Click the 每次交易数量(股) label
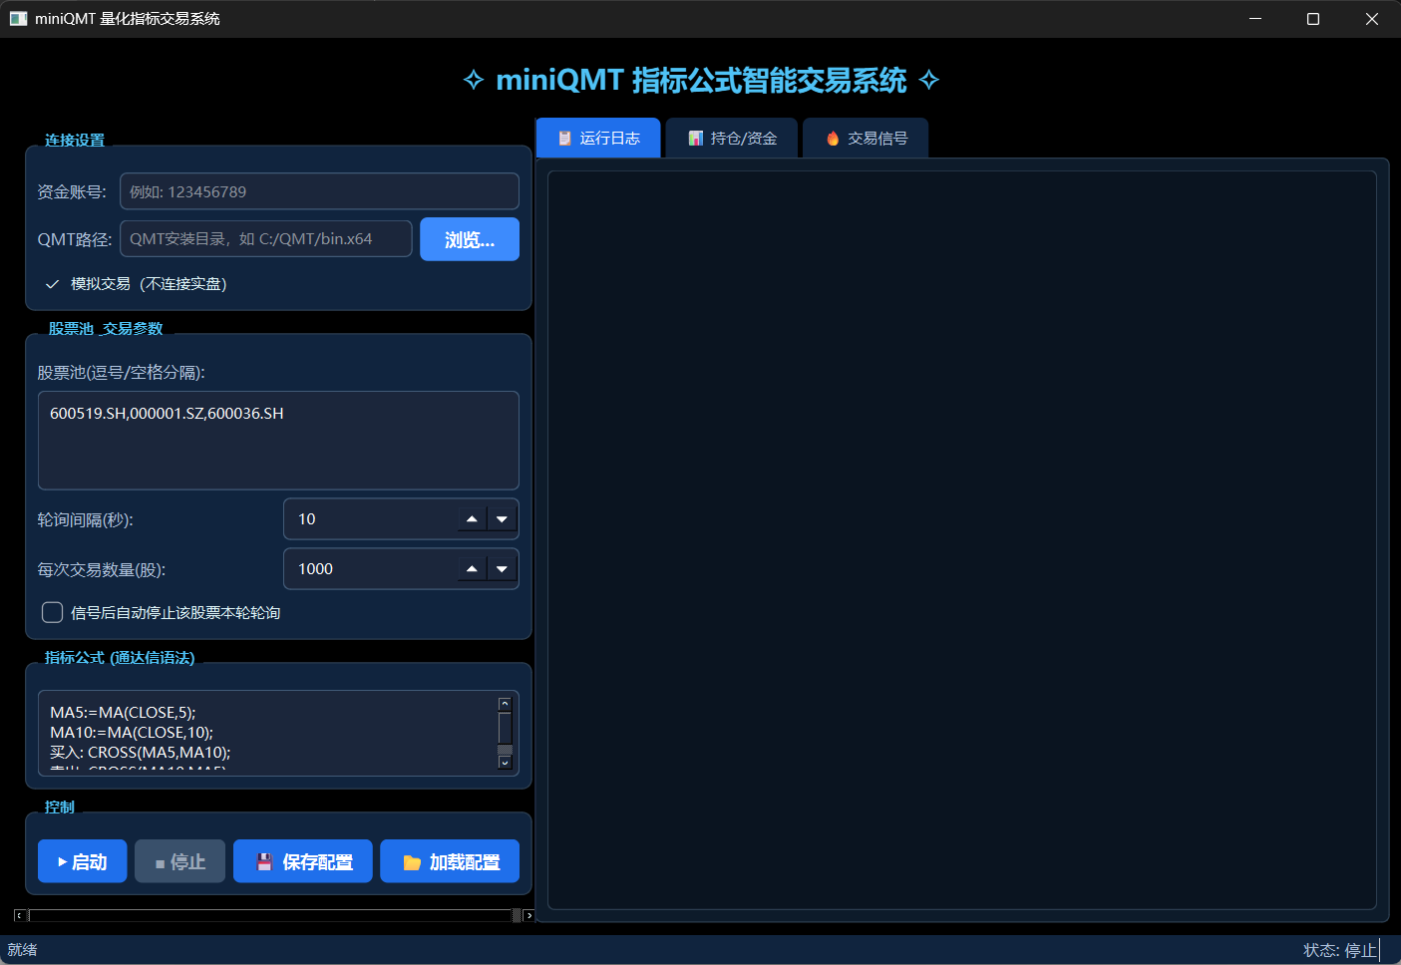1401x965 pixels. (101, 570)
